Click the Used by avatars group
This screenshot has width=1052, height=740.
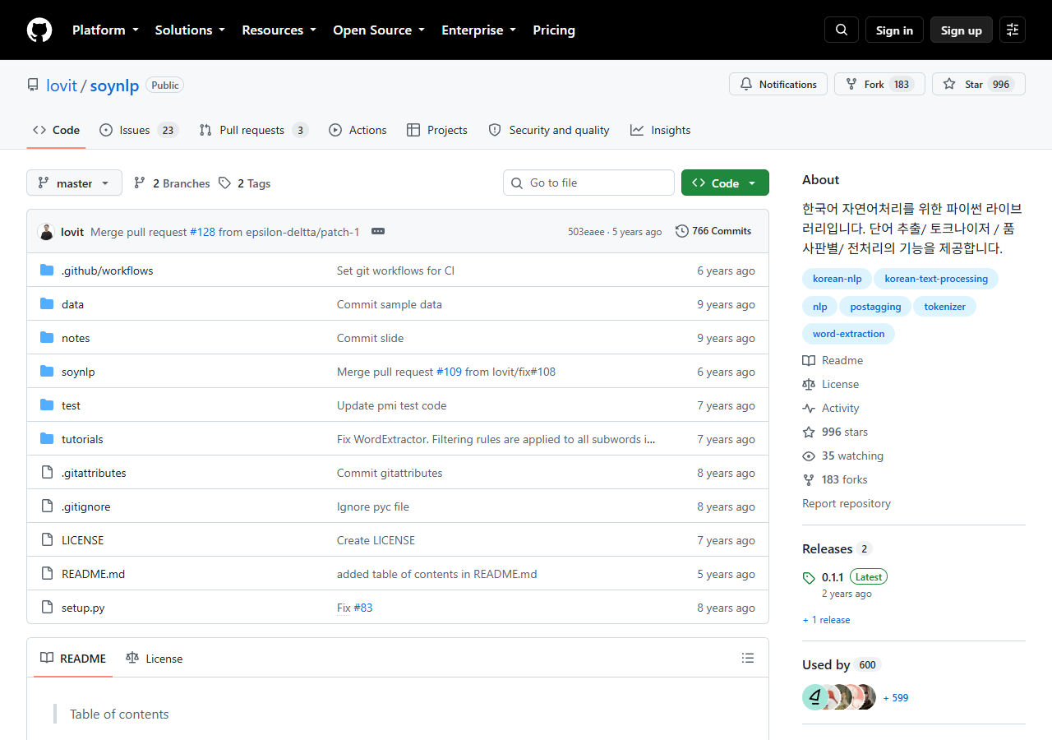point(839,697)
